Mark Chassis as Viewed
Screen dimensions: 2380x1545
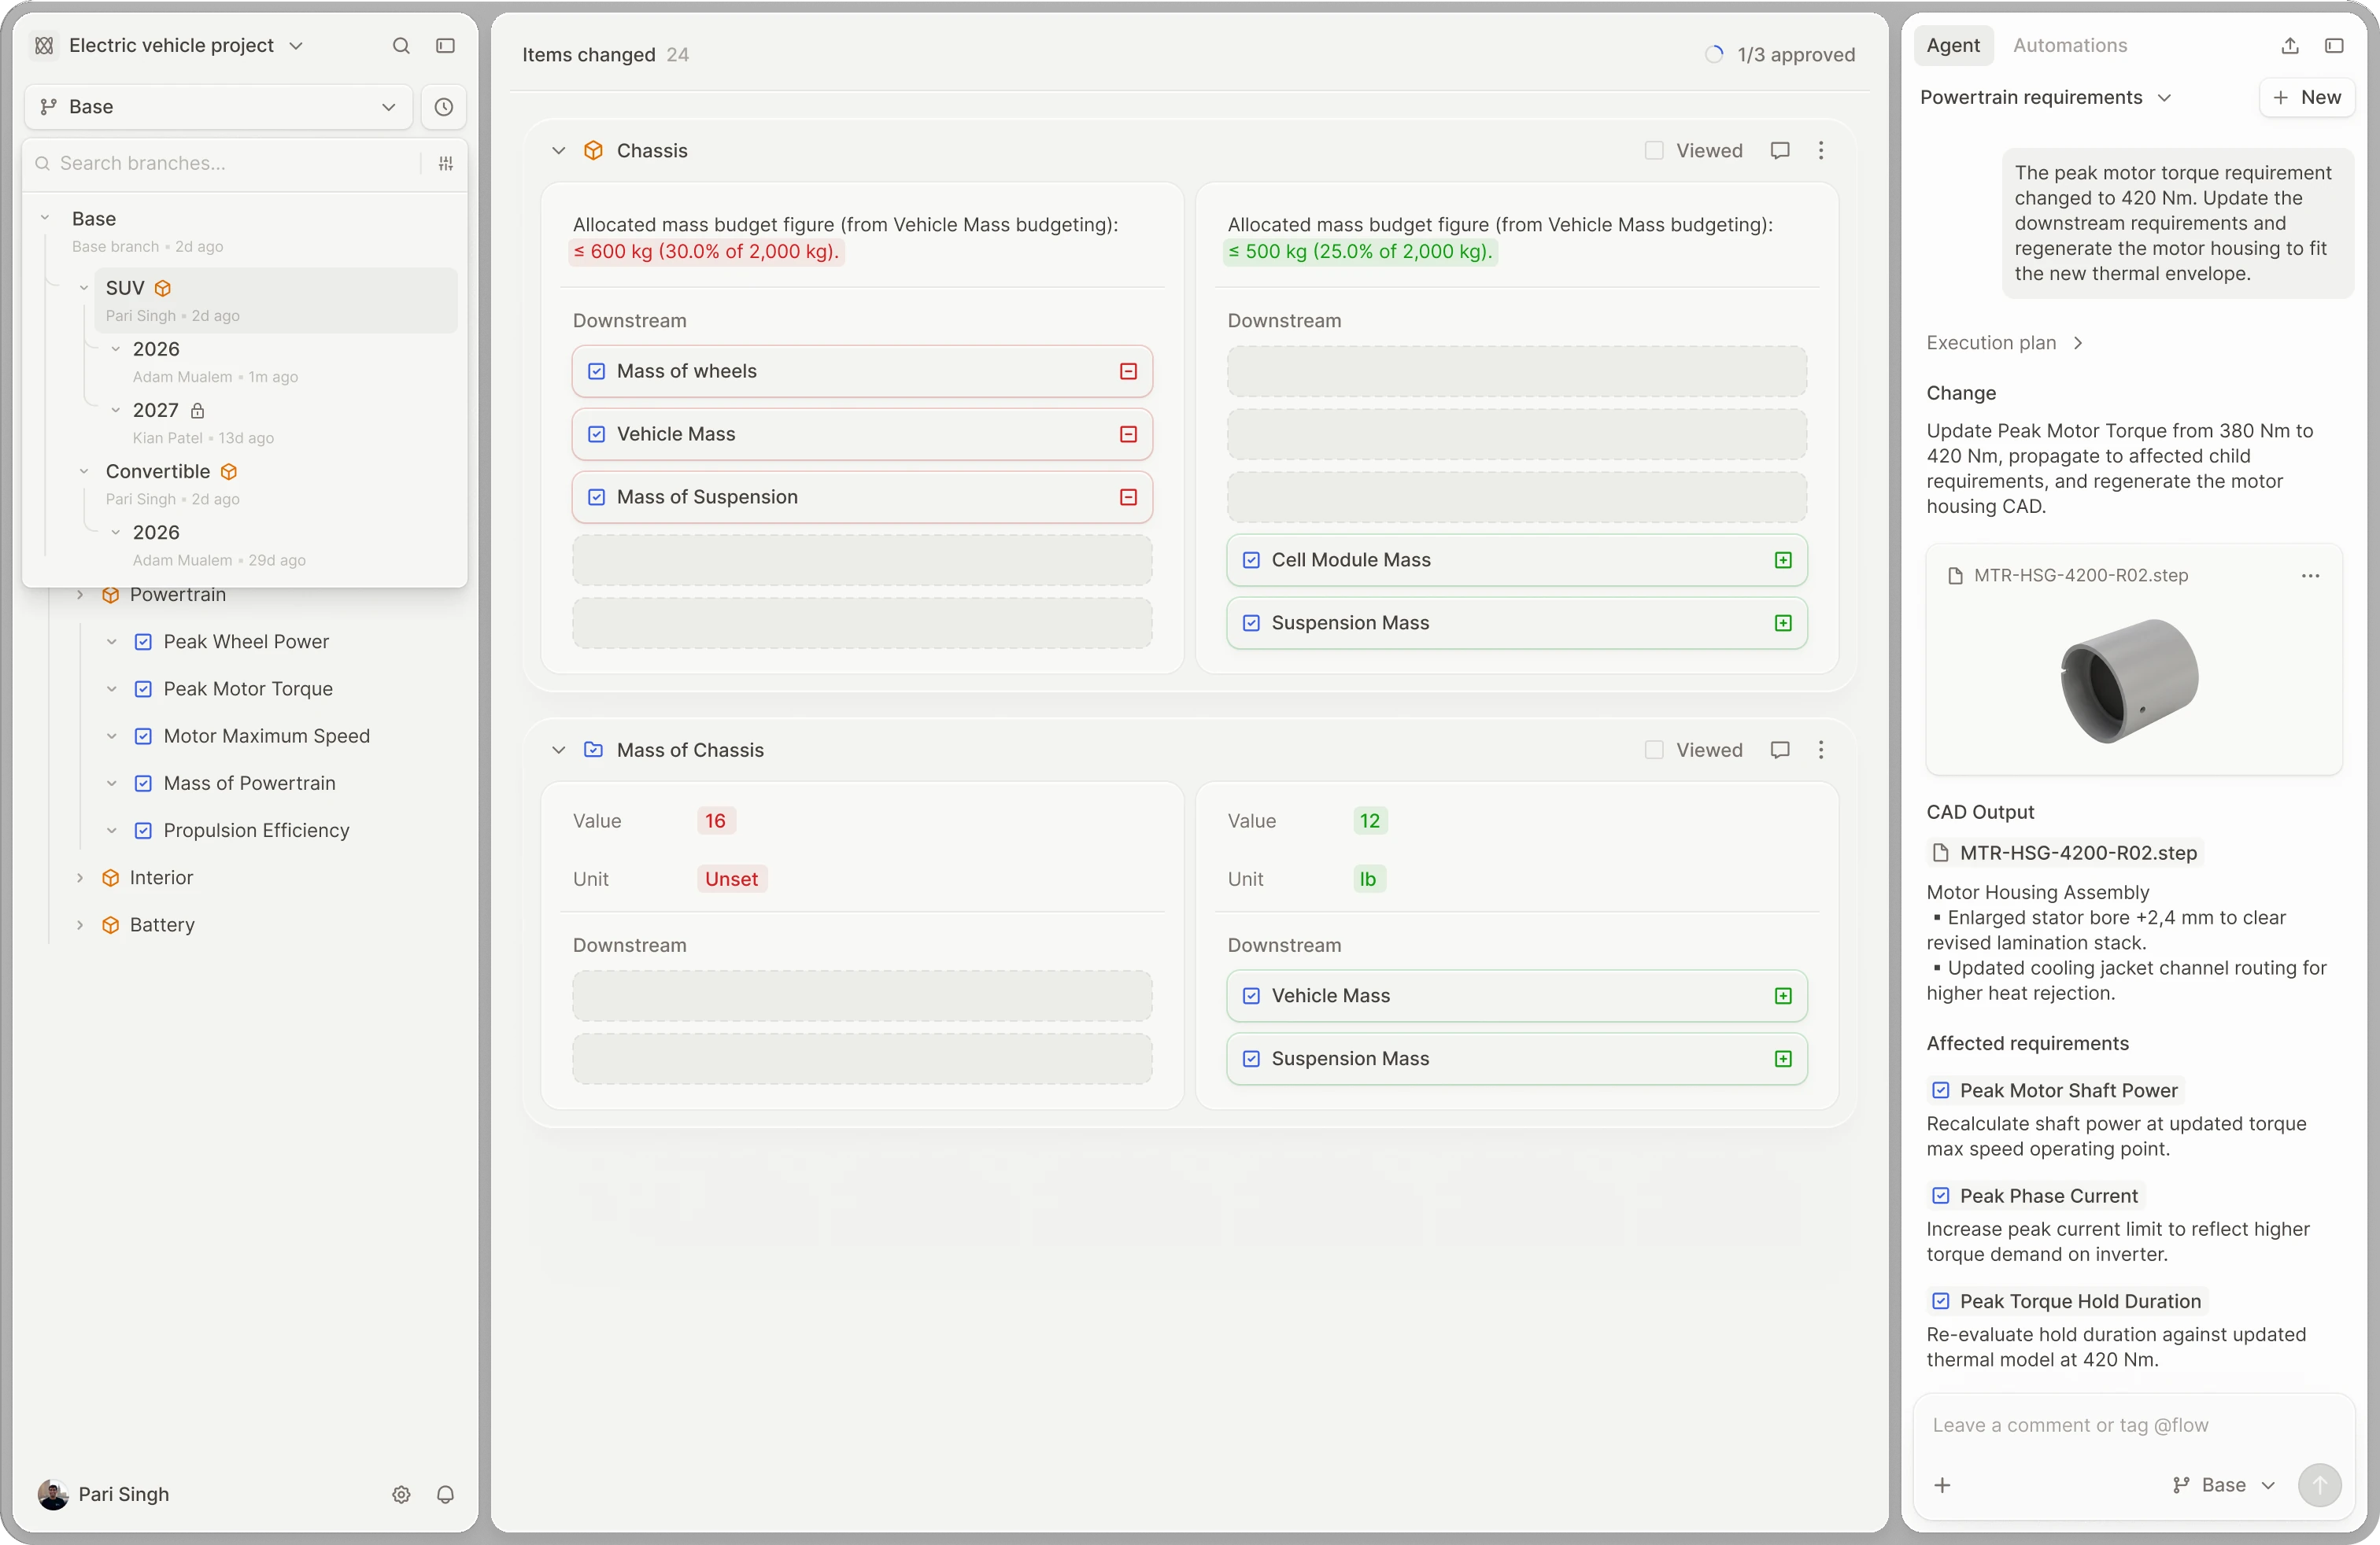point(1654,151)
